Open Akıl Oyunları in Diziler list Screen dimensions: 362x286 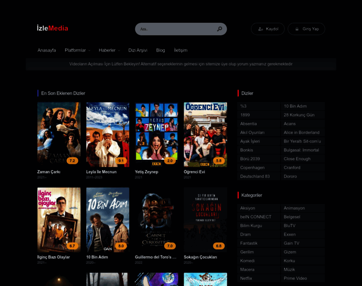[259, 133]
